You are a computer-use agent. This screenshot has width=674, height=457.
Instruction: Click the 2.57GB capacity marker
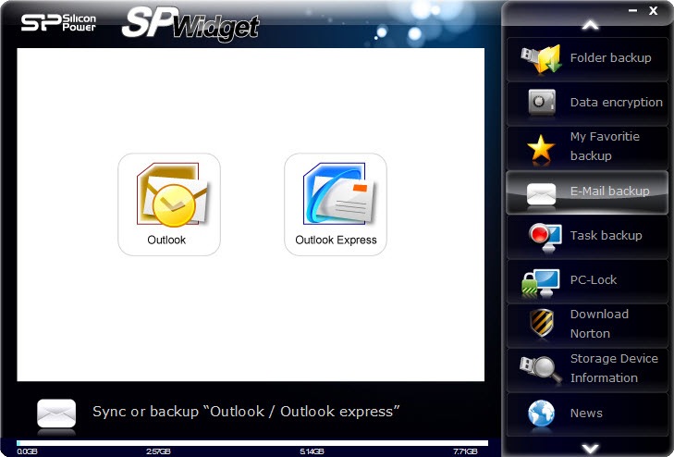[x=158, y=451]
